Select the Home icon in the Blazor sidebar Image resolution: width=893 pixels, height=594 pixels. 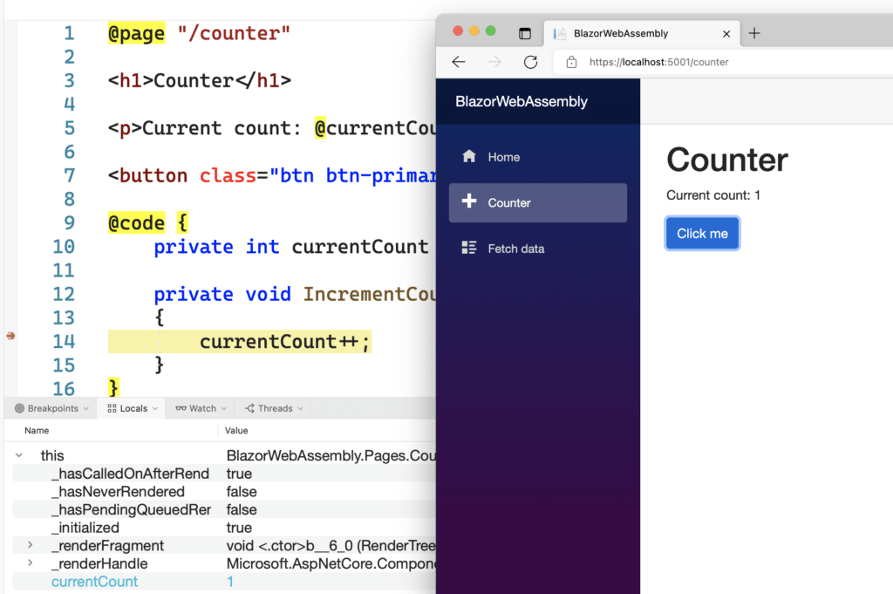coord(471,156)
